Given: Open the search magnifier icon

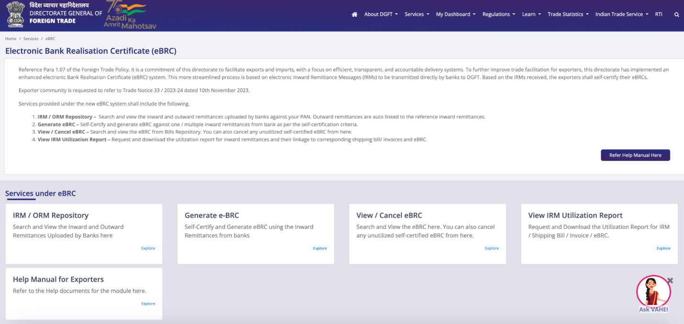Looking at the screenshot, I should click(x=676, y=15).
